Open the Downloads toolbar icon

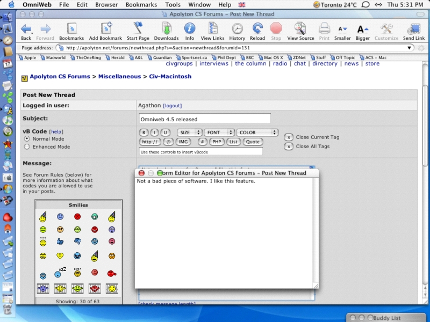coord(166,30)
